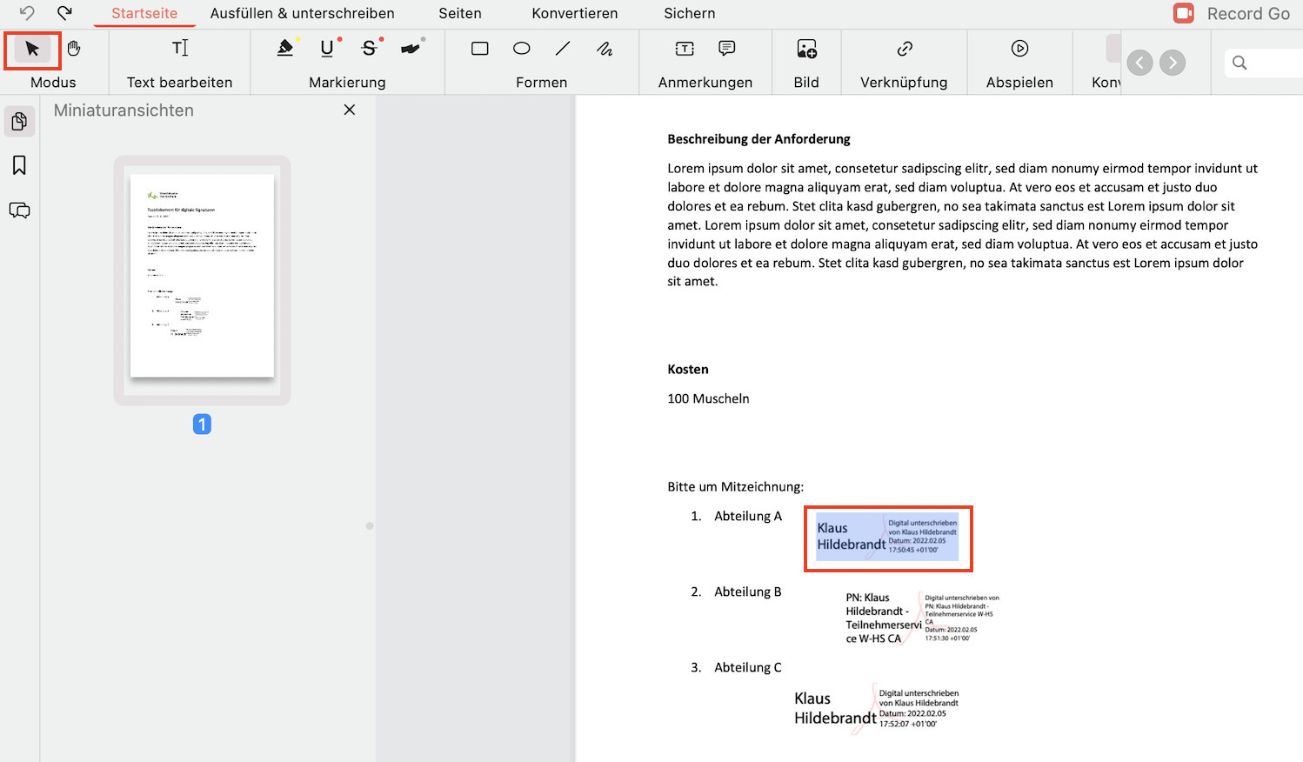Click the redo arrow
The height and width of the screenshot is (762, 1303).
pos(64,13)
